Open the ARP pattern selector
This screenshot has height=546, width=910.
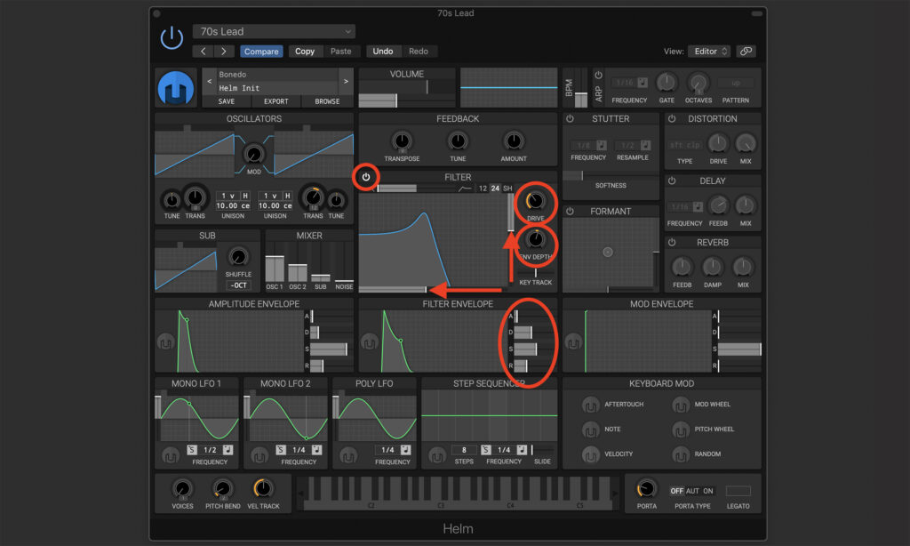[735, 83]
